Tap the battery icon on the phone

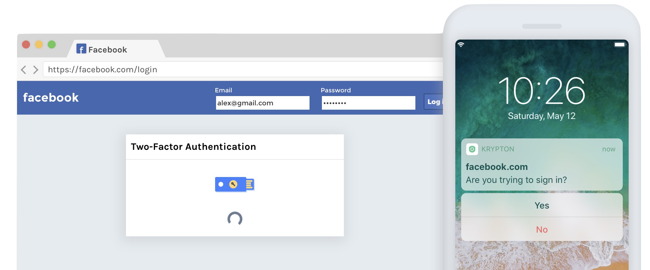pos(620,44)
